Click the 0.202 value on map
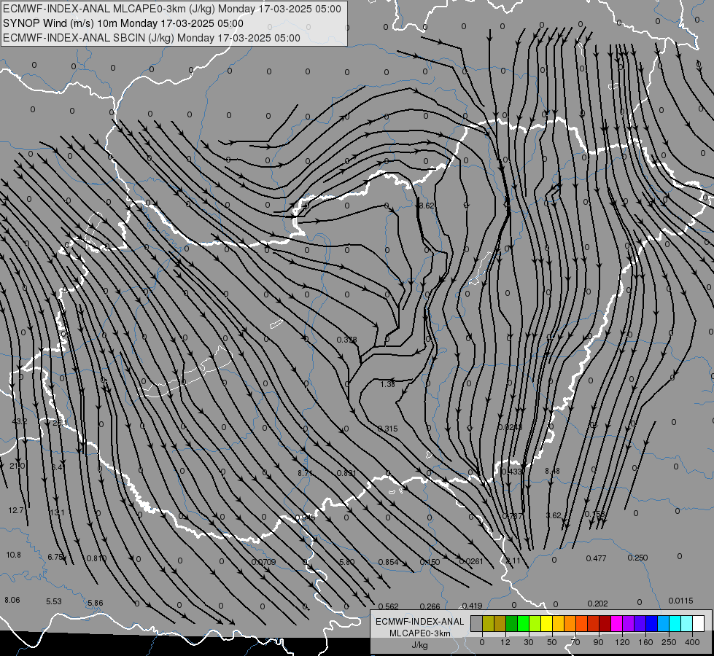714x656 pixels. click(x=597, y=604)
